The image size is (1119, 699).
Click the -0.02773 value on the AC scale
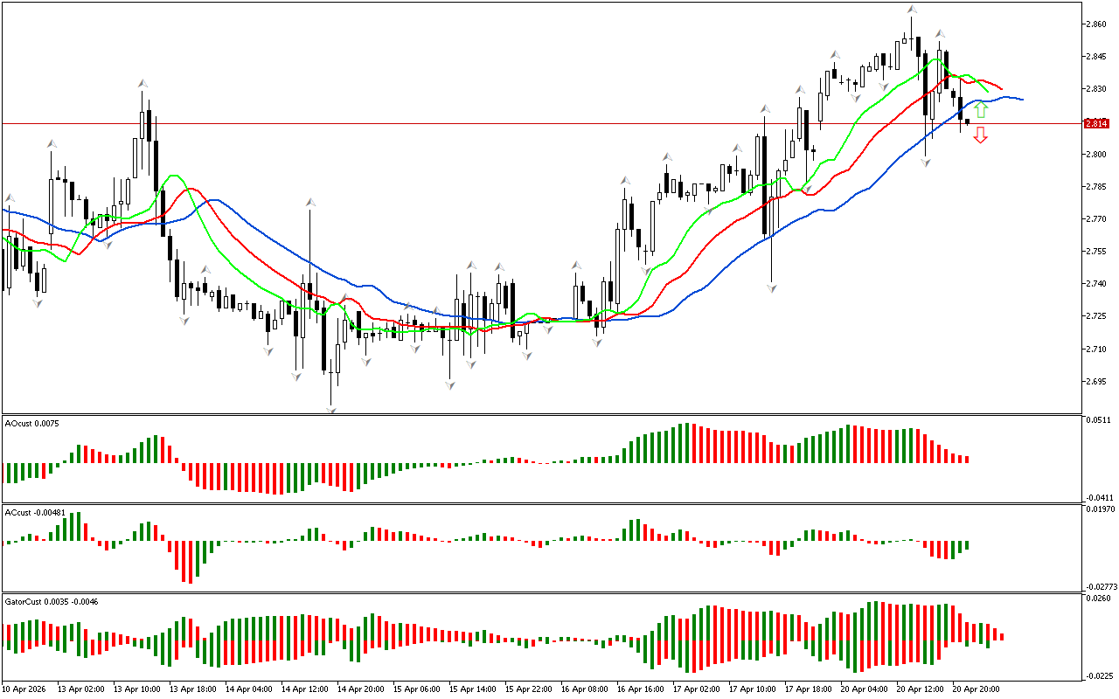coord(1100,586)
